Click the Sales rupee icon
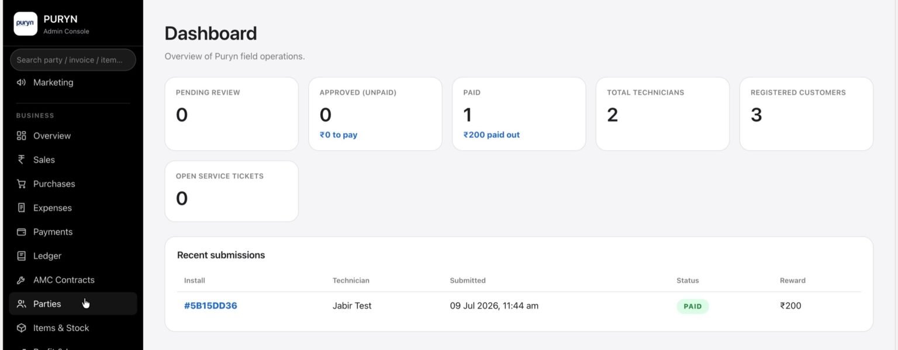Viewport: 898px width, 350px height. click(x=22, y=160)
